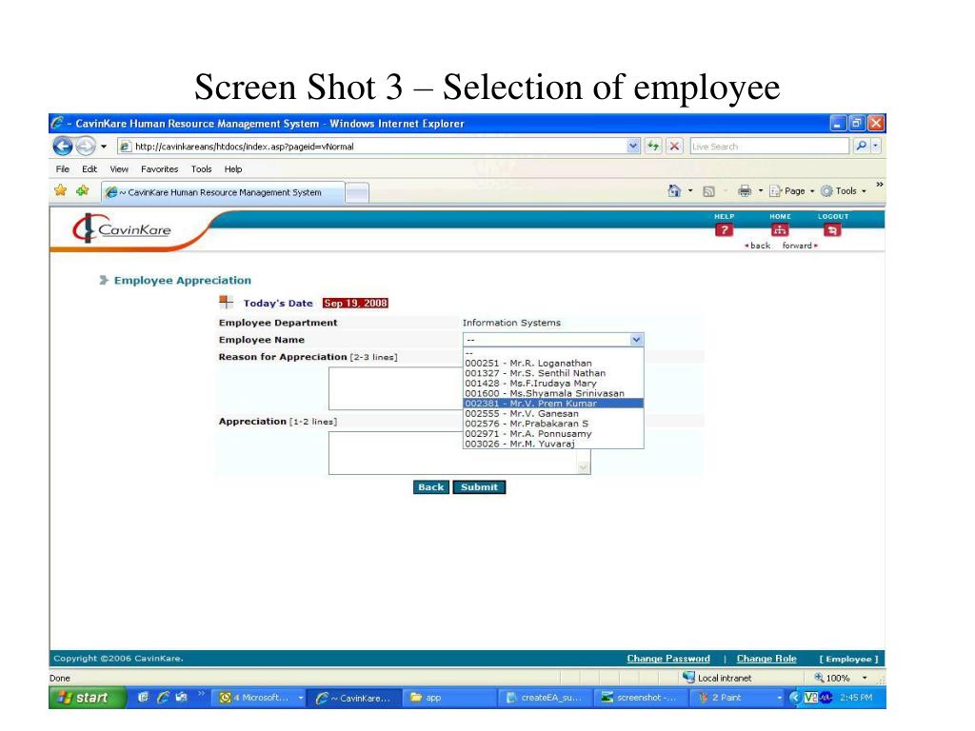The width and height of the screenshot is (975, 731).
Task: Open the View menu
Action: 119,169
